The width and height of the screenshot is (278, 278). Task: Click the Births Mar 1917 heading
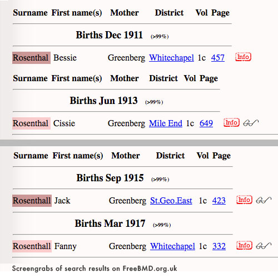click(110, 224)
